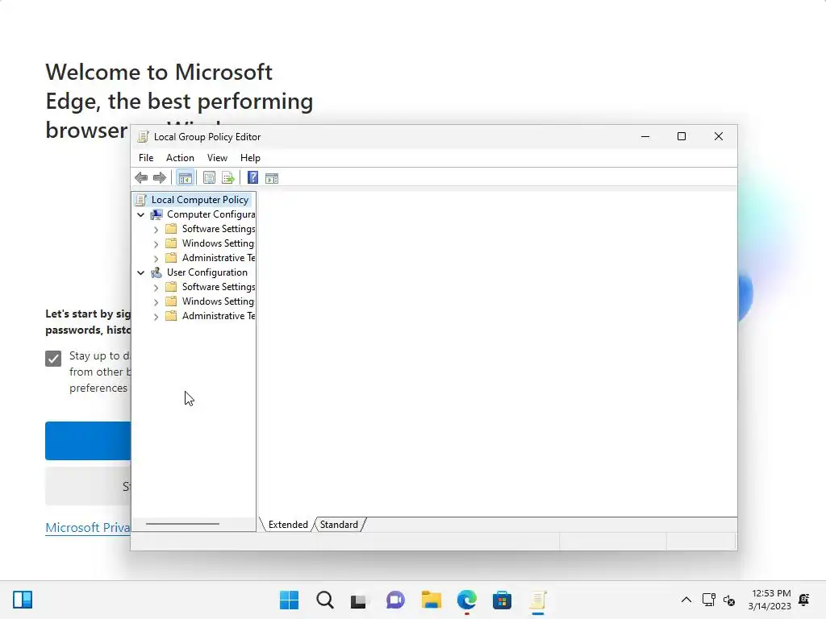This screenshot has width=826, height=619.
Task: Open the Help menu
Action: (x=250, y=158)
